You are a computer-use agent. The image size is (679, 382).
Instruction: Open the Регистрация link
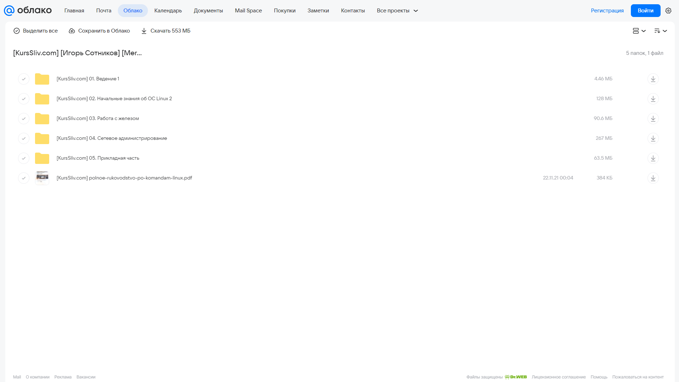(607, 11)
